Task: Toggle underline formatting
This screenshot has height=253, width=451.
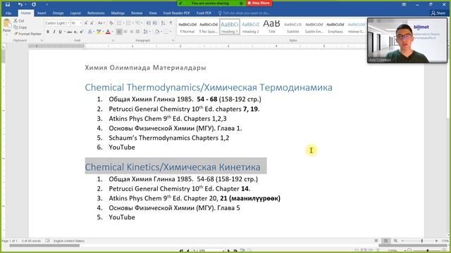Action: 60,32
